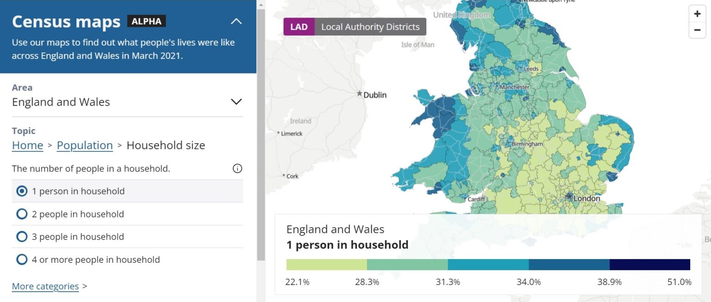Click the Local Authority Districts label
The height and width of the screenshot is (302, 711).
point(370,27)
